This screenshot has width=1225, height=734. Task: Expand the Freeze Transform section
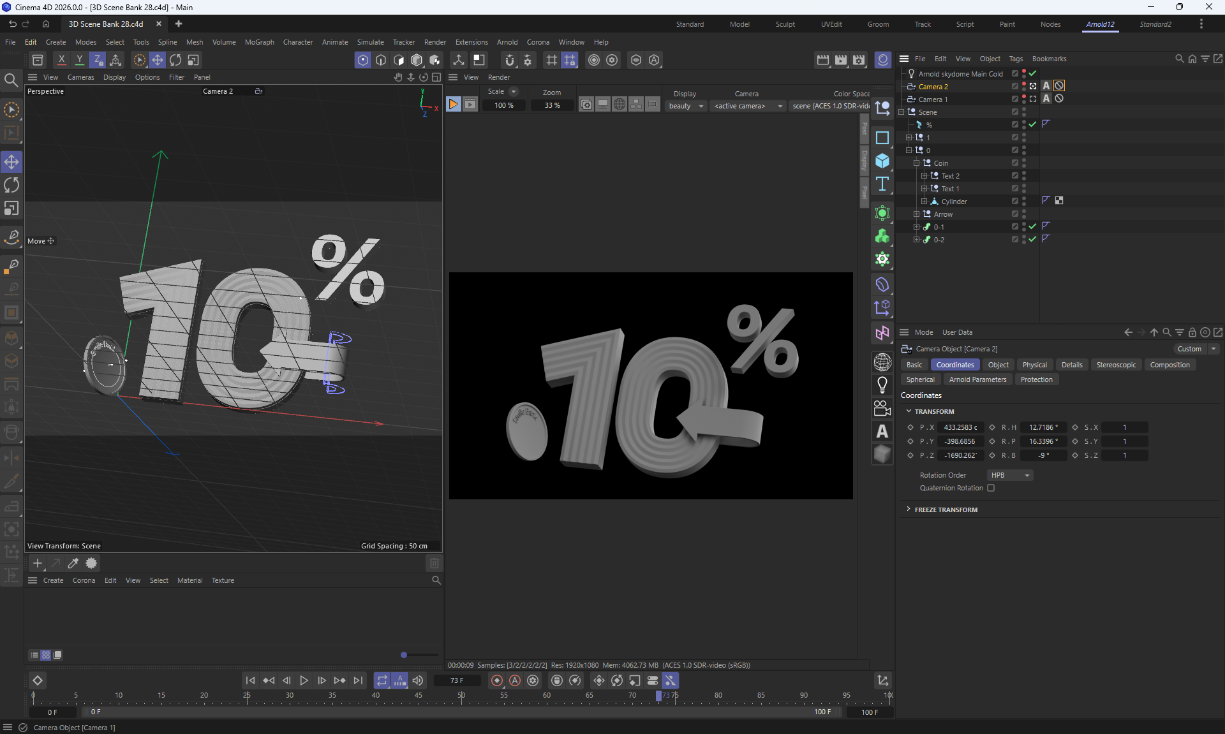[909, 510]
